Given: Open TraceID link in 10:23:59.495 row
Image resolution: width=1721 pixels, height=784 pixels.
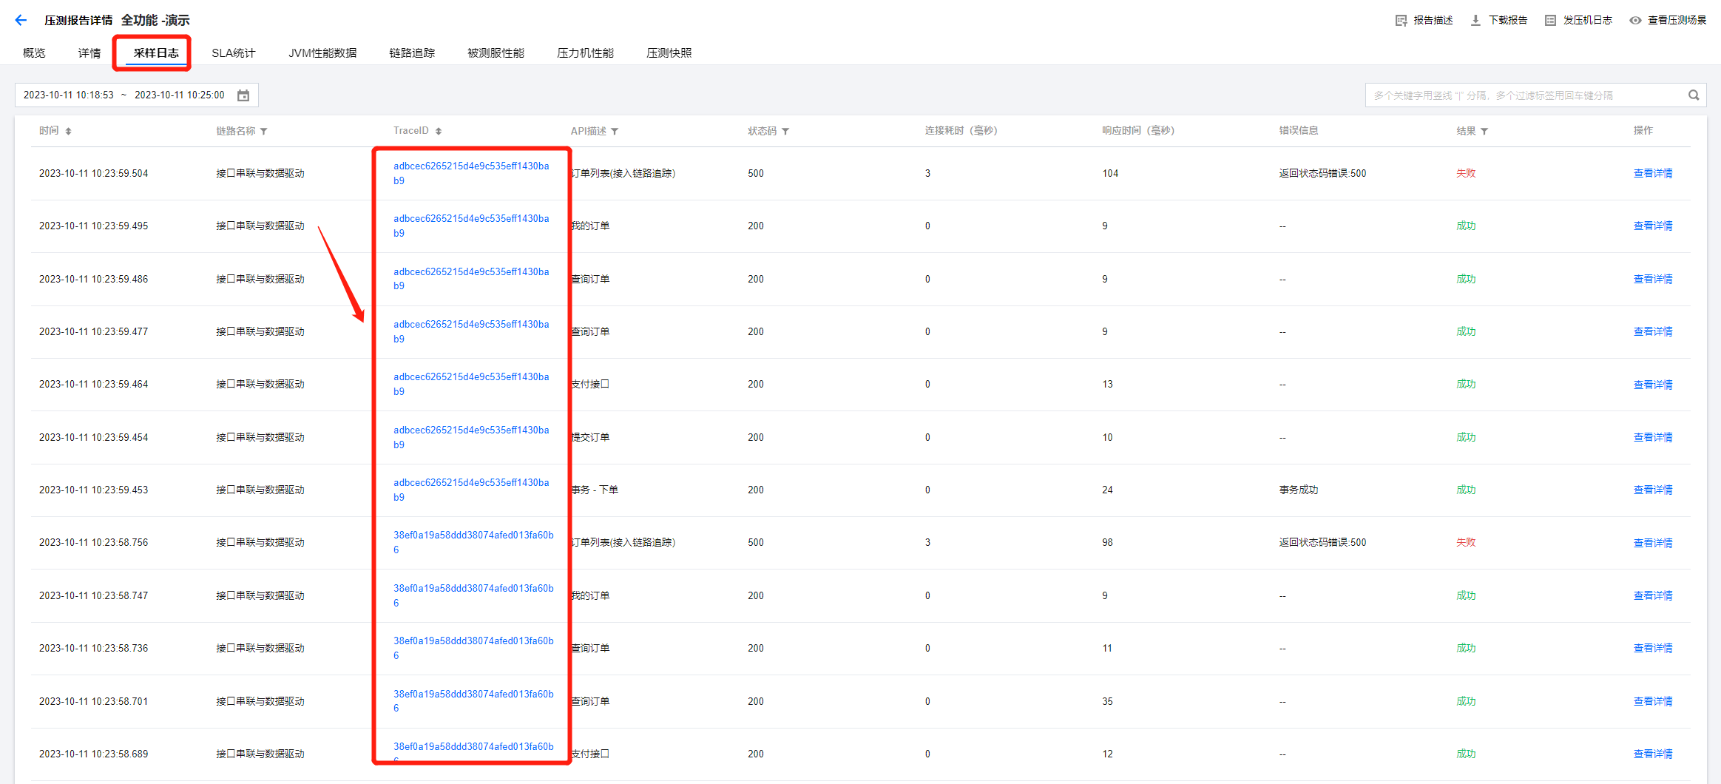Looking at the screenshot, I should 471,226.
